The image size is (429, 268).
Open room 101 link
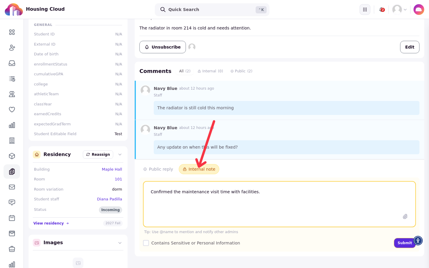coord(118,179)
